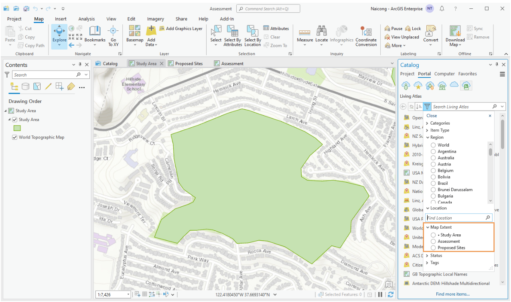The height and width of the screenshot is (302, 511).
Task: Click Close in the filter panel
Action: pos(432,116)
